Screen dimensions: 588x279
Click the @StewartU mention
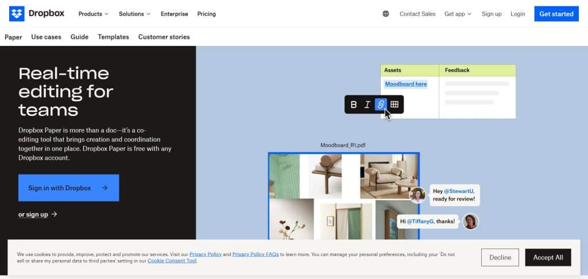(x=459, y=191)
